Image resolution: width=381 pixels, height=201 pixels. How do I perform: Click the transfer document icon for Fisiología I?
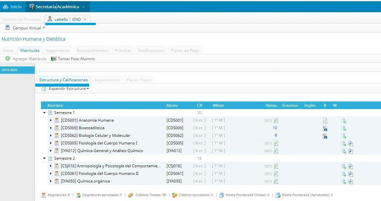point(351,143)
